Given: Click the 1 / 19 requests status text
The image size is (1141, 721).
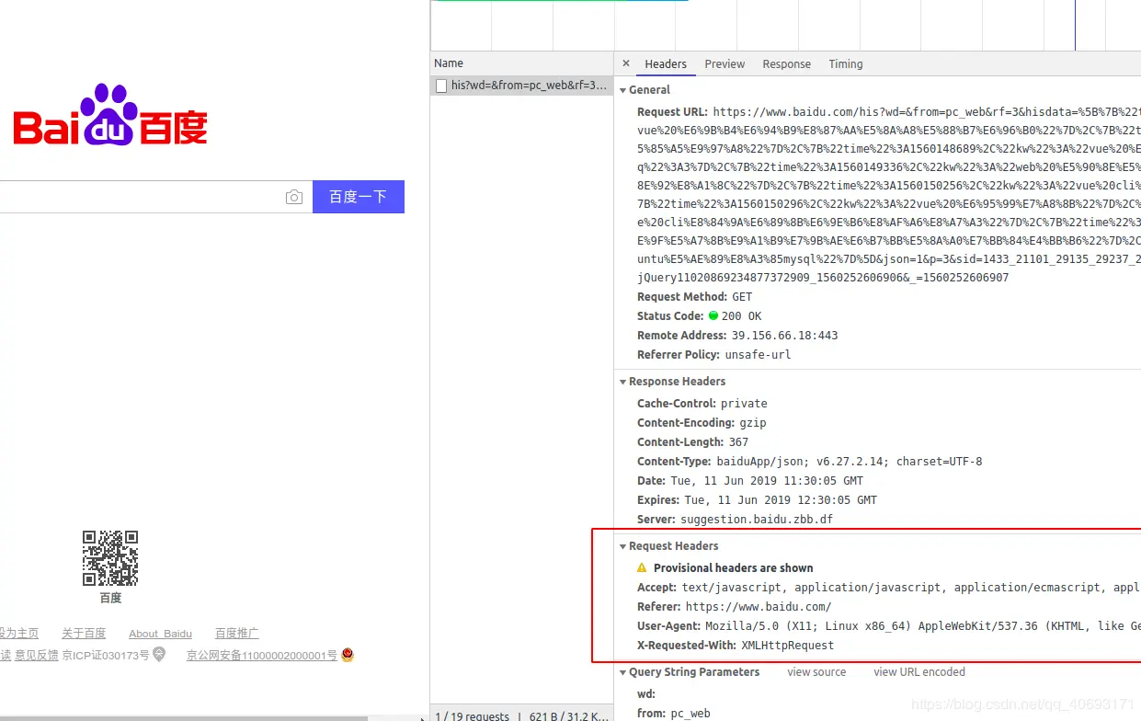Looking at the screenshot, I should [x=472, y=715].
